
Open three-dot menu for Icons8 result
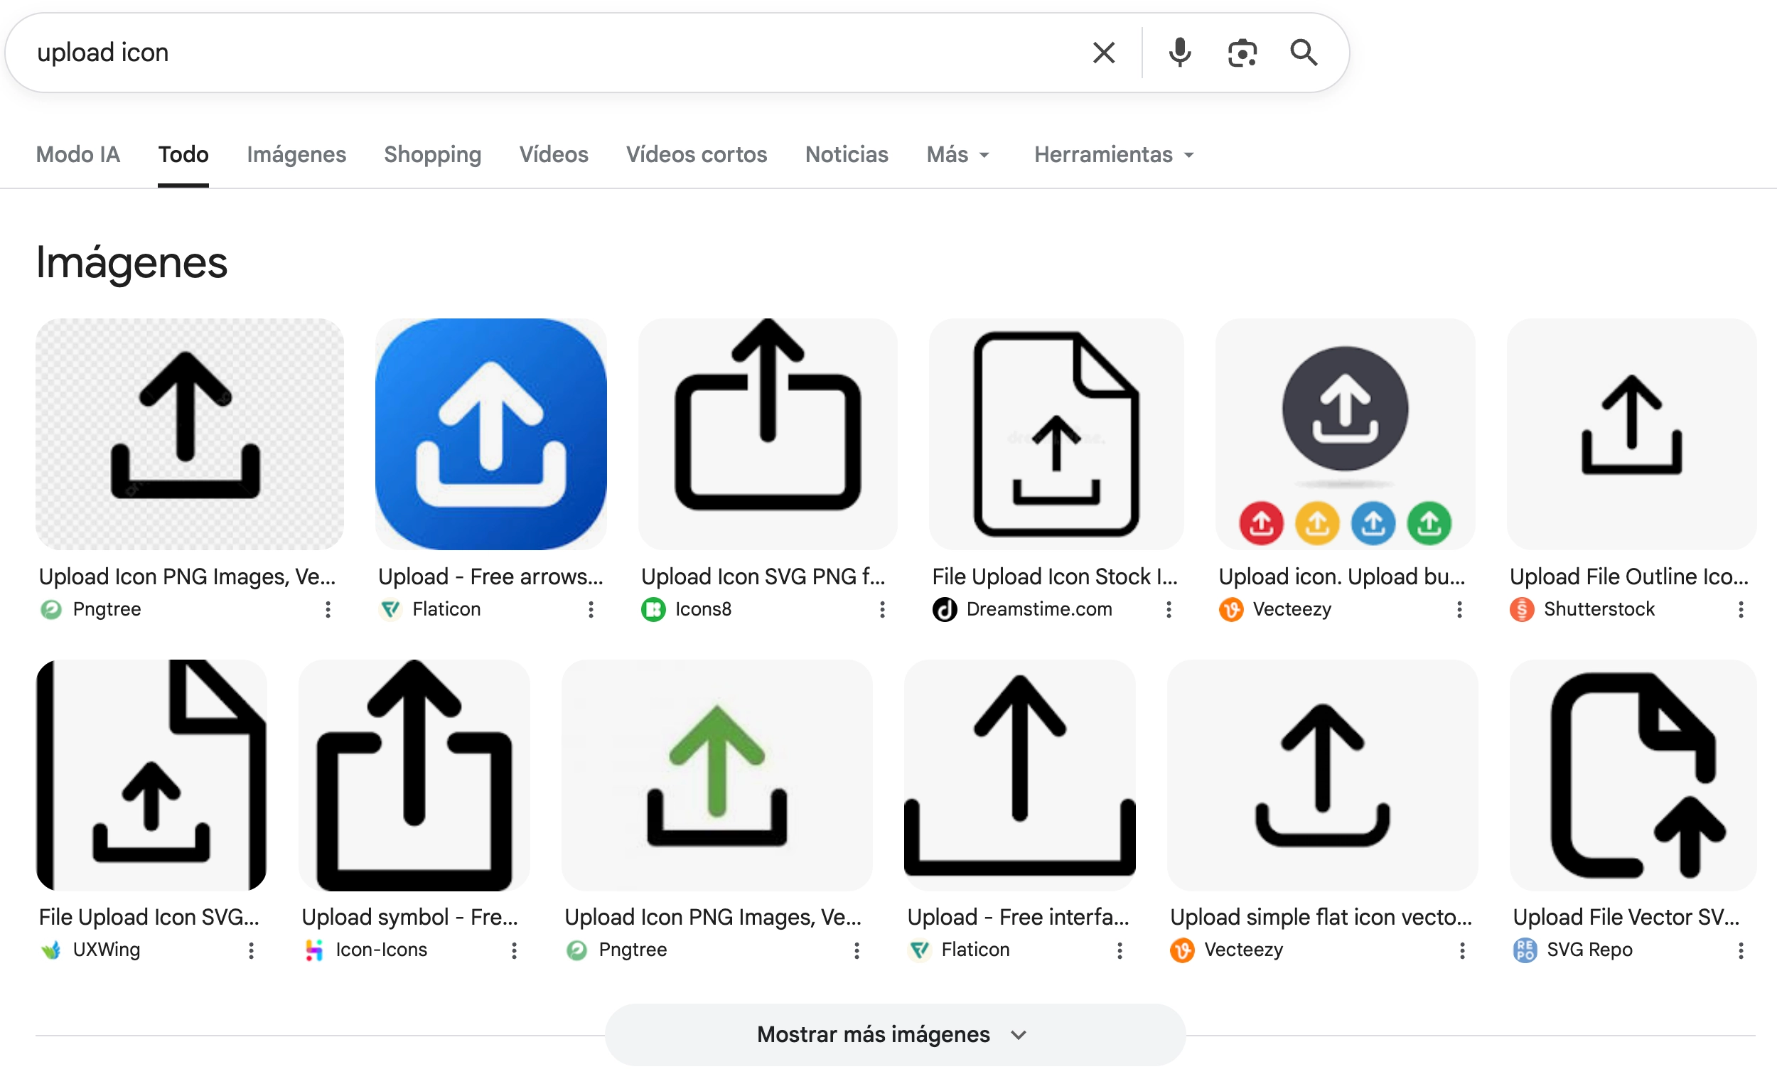(882, 609)
